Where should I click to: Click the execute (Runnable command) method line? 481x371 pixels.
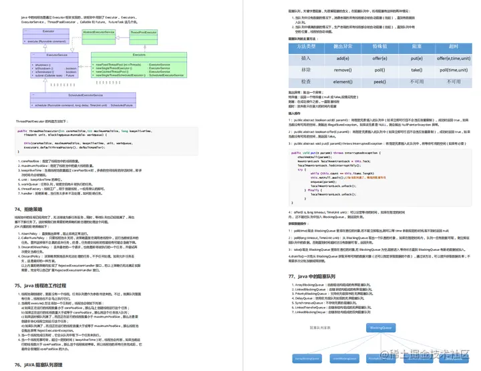click(x=46, y=41)
